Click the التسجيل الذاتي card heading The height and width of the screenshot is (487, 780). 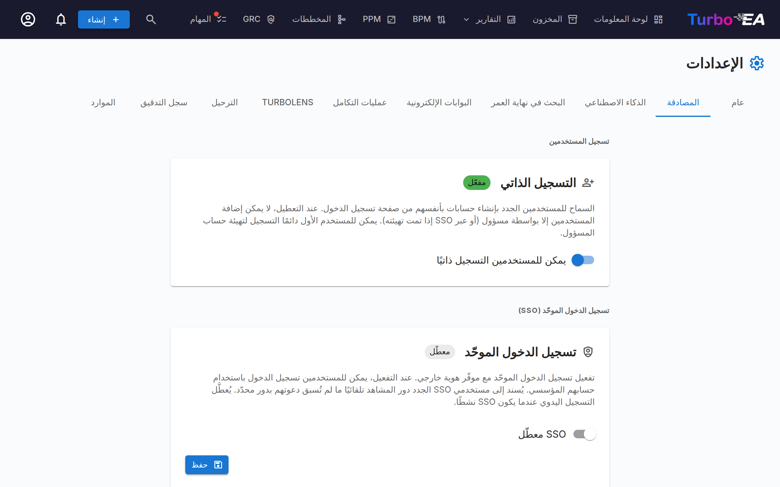point(538,183)
